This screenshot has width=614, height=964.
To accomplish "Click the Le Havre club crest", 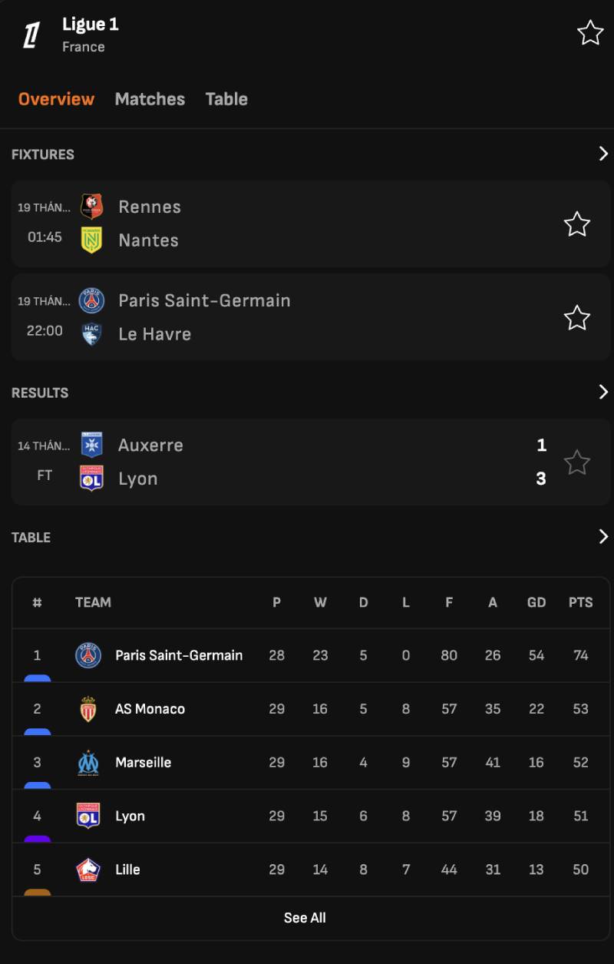I will point(91,334).
